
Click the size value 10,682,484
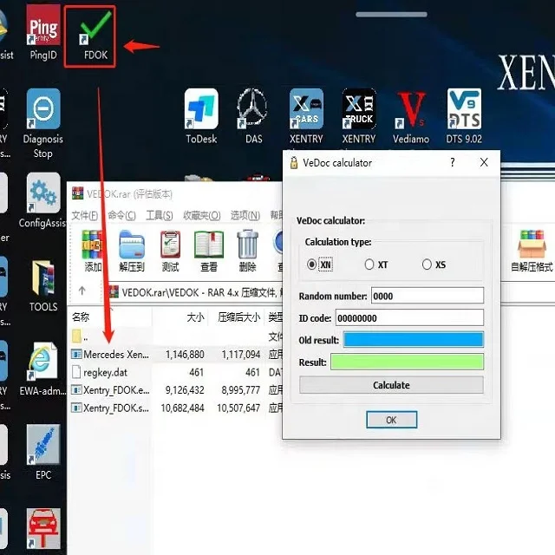coord(183,408)
